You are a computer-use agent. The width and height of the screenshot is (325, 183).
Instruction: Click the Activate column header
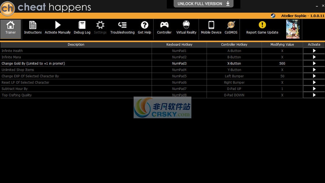point(314,44)
